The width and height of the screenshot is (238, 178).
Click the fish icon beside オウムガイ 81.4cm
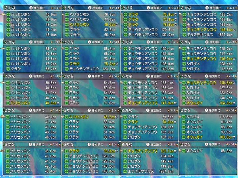[184, 122]
